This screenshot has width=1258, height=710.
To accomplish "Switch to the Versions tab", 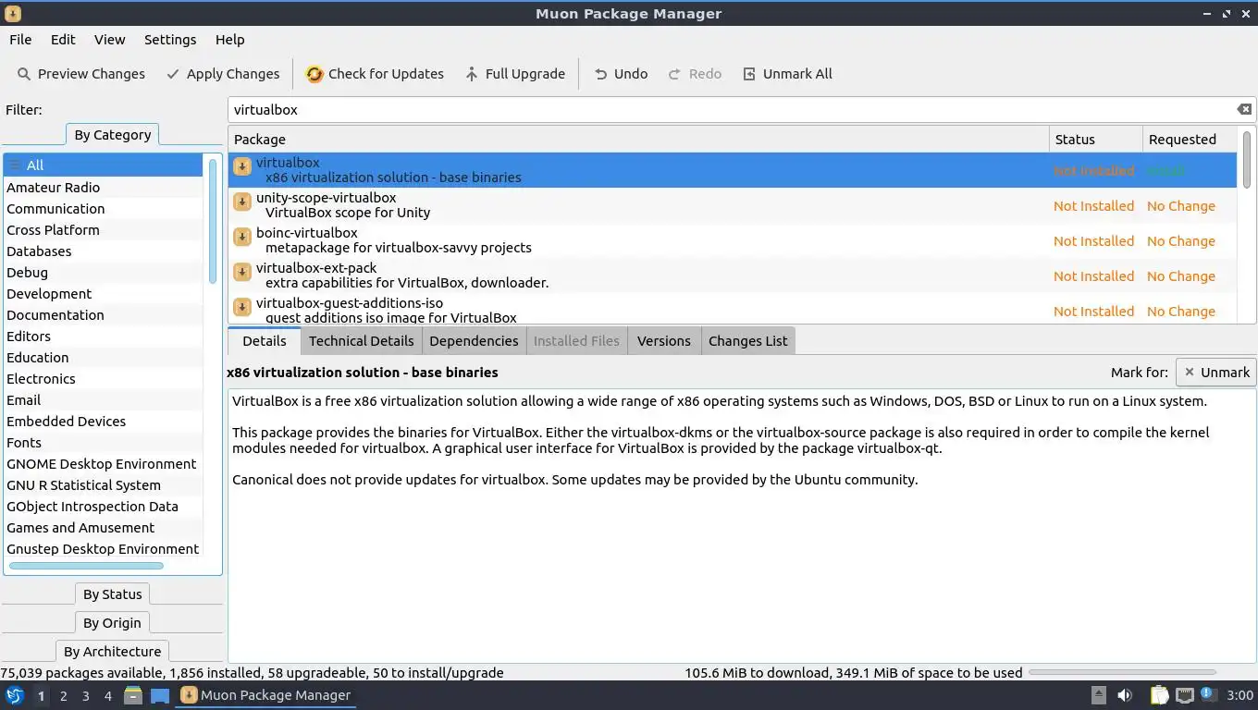I will click(663, 341).
